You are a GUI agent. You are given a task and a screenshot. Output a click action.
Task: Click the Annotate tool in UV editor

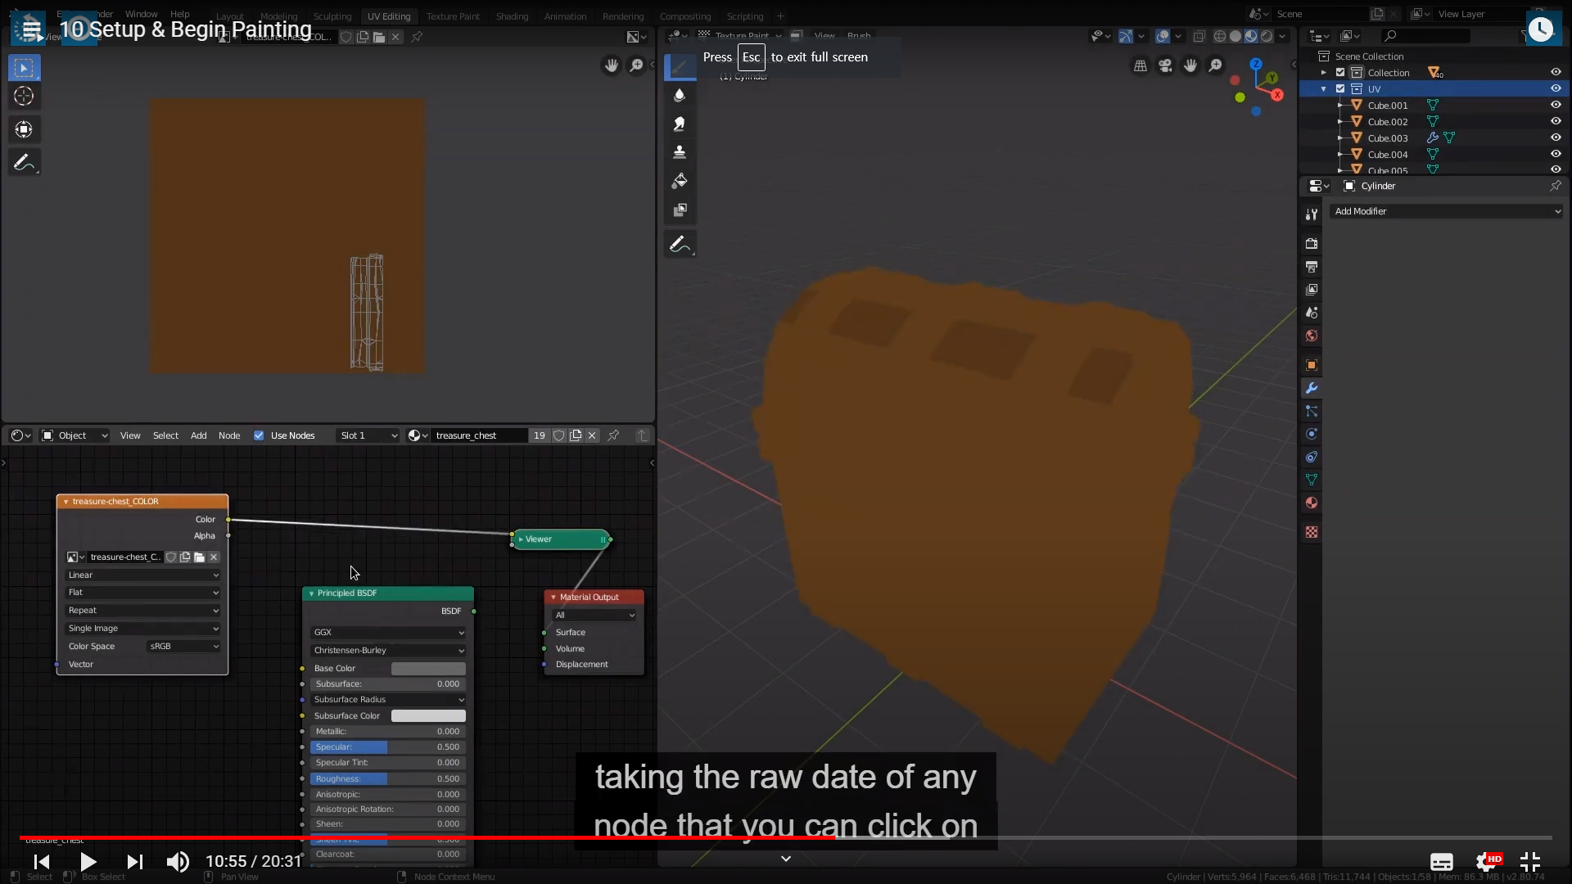coord(24,163)
